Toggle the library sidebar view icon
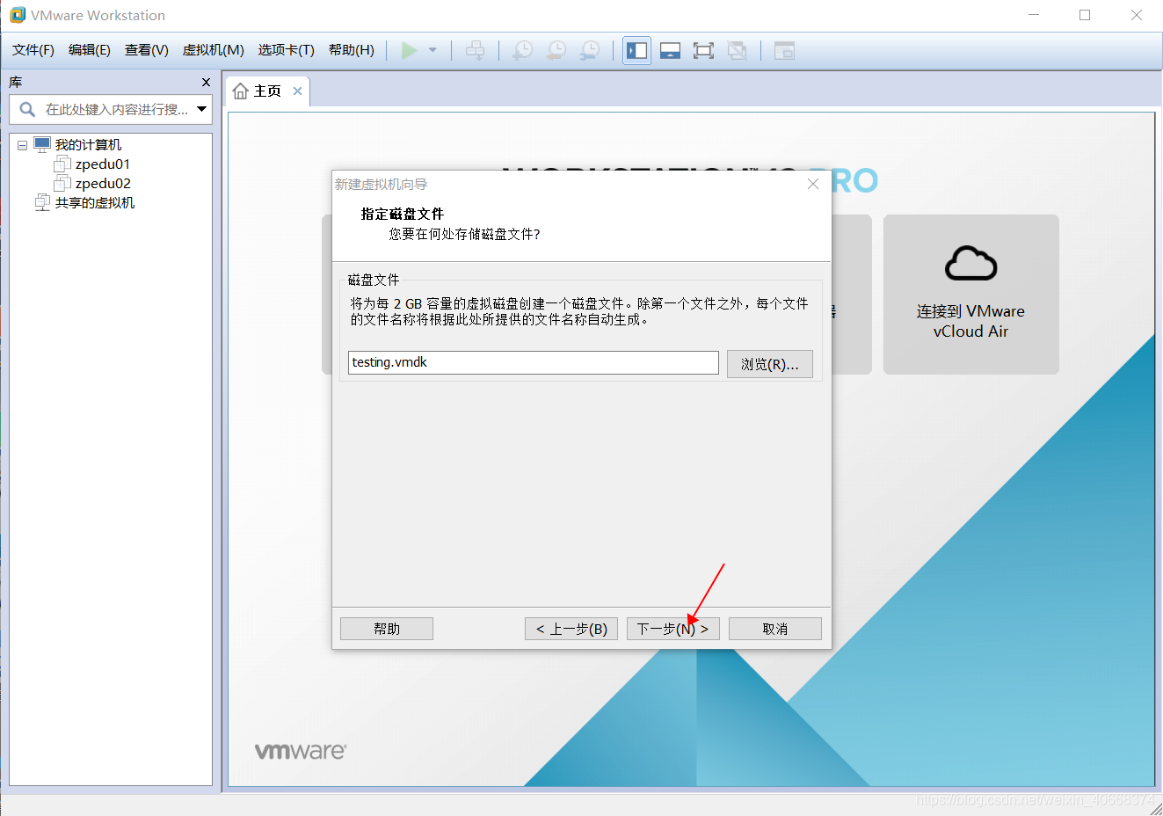The height and width of the screenshot is (816, 1163). click(637, 50)
